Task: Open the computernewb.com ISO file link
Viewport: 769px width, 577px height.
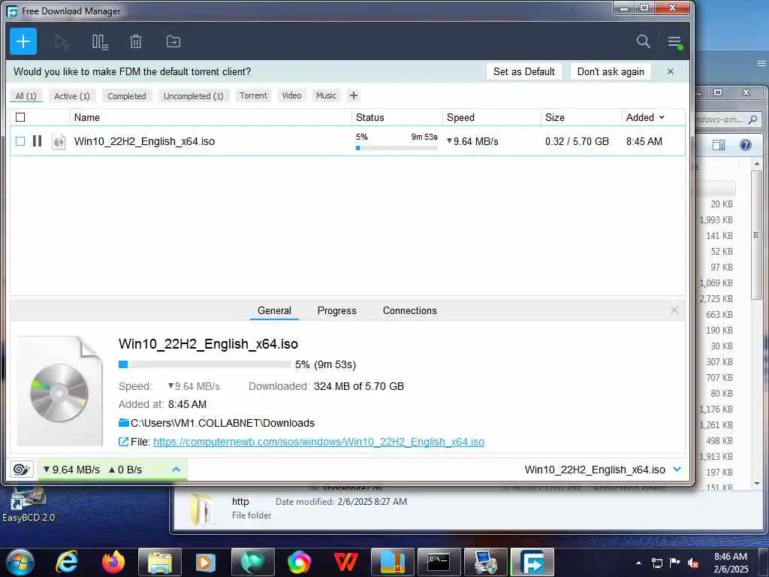Action: (x=318, y=442)
